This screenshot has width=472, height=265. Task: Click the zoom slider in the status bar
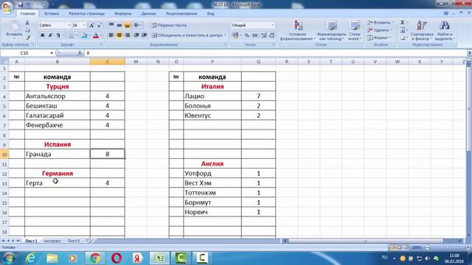point(448,247)
